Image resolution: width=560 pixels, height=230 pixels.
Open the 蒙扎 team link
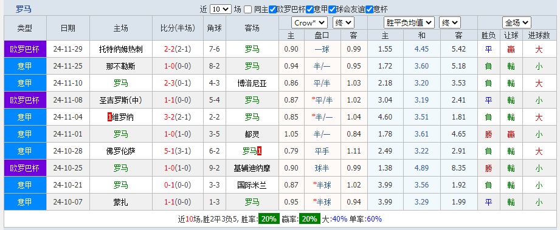[121, 202]
